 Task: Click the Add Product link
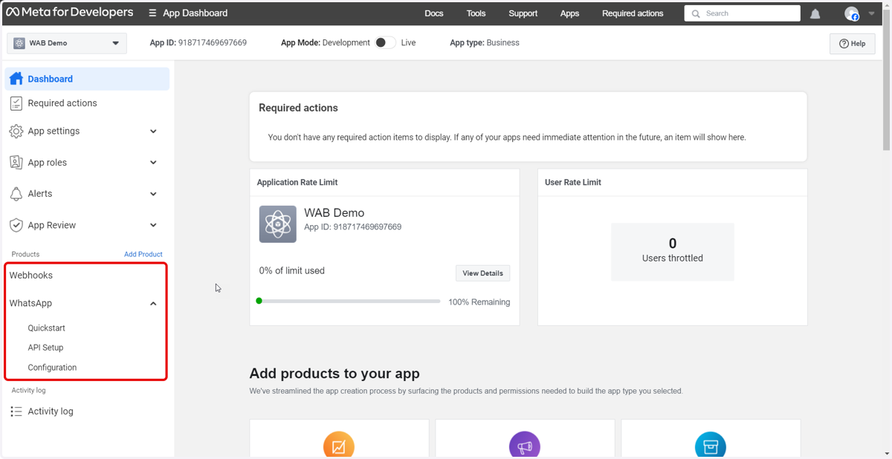pyautogui.click(x=143, y=254)
